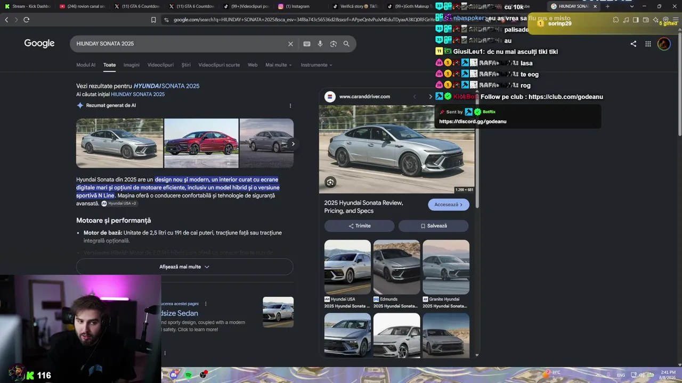Open the on-screen keyboard input tool
682x383 pixels.
pos(307,44)
